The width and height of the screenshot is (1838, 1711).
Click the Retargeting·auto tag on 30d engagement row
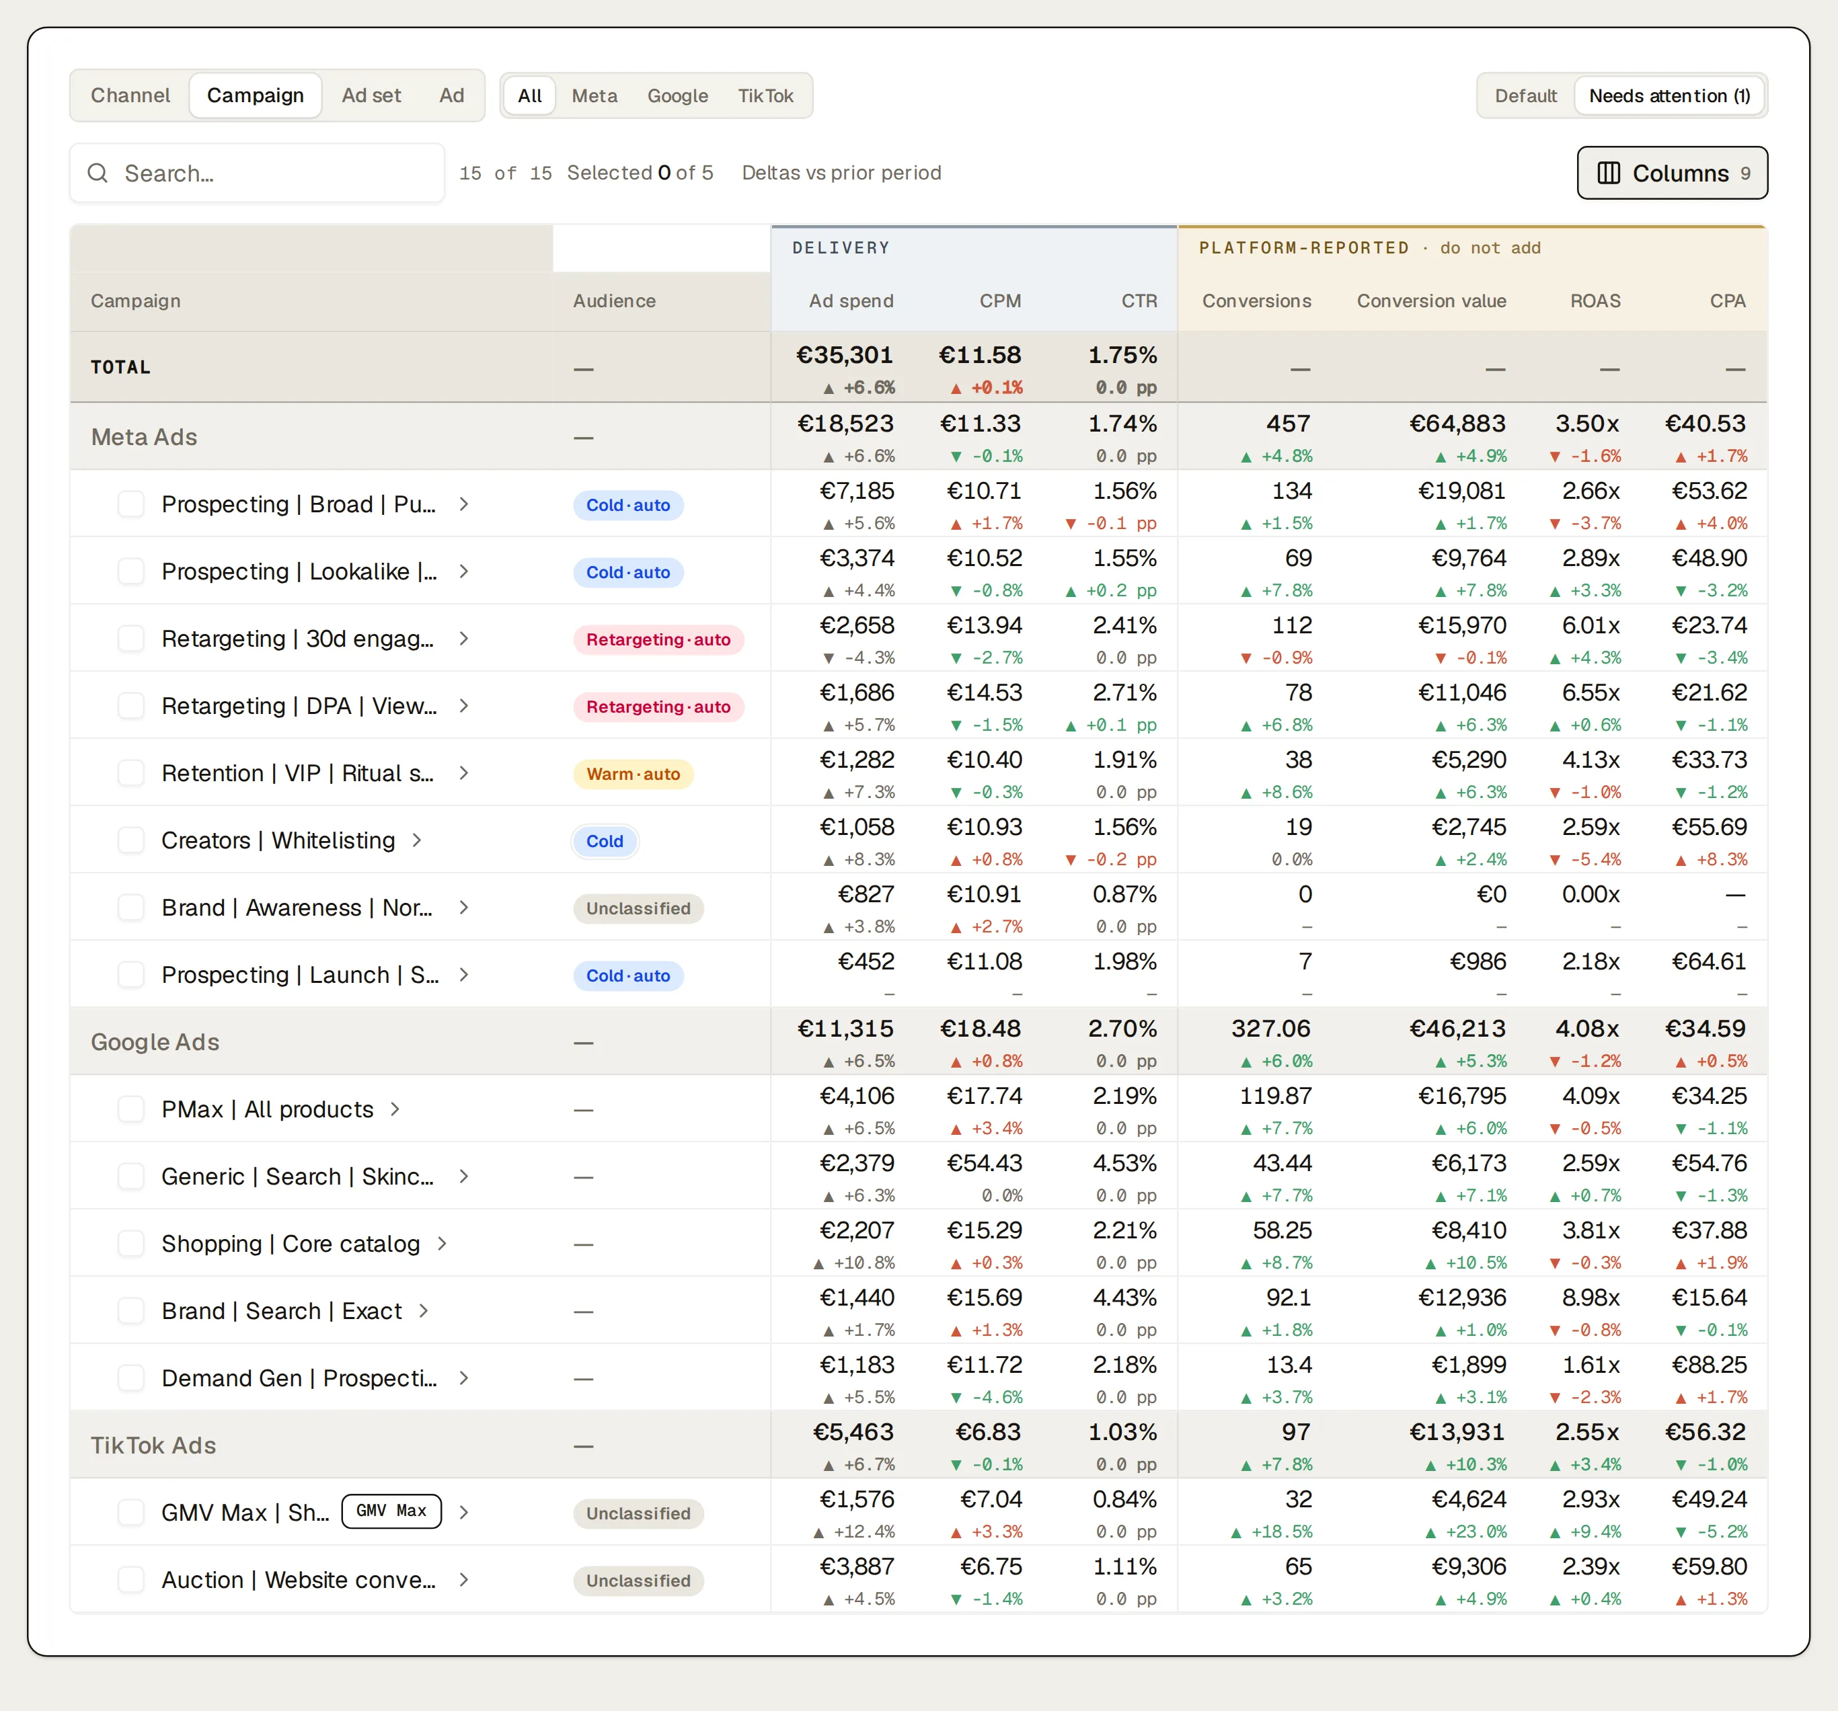tap(658, 639)
